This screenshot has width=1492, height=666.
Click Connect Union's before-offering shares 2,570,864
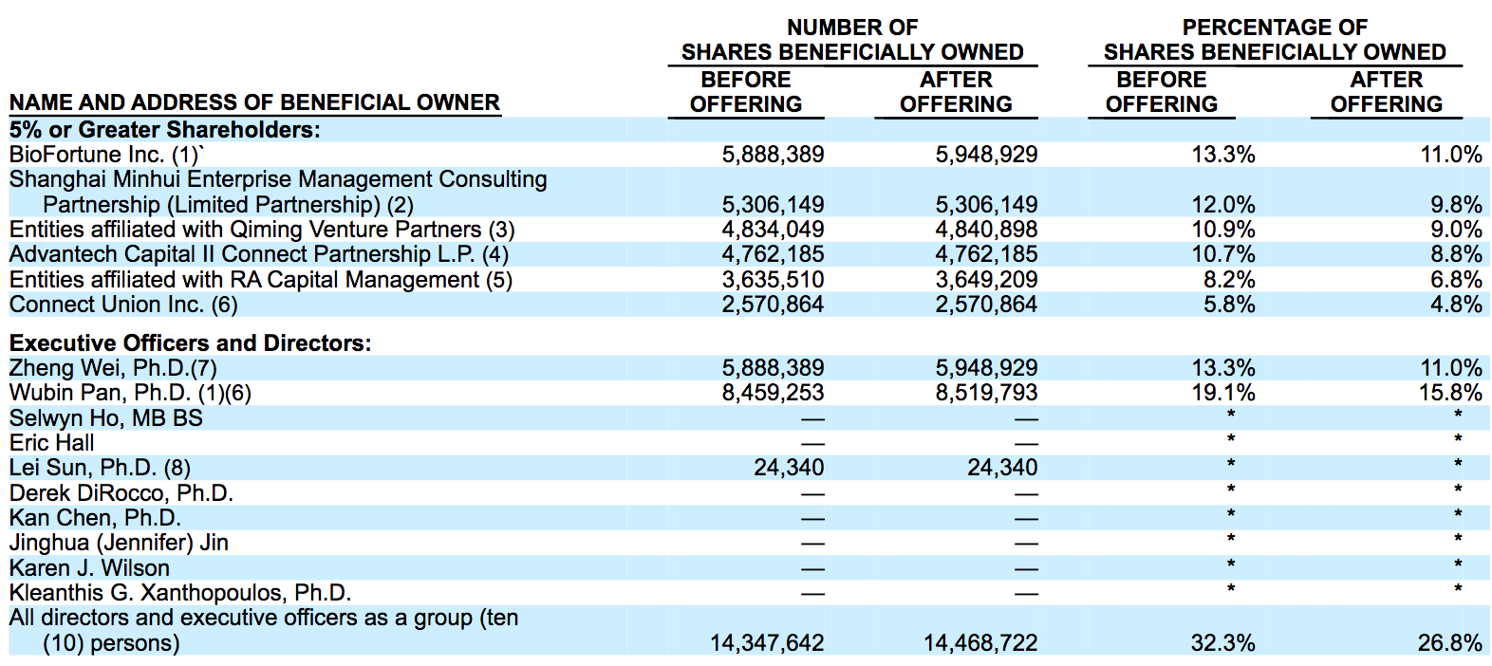(773, 305)
